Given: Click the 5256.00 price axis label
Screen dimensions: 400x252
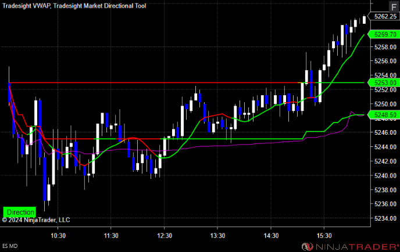Looking at the screenshot, I should pos(385,61).
